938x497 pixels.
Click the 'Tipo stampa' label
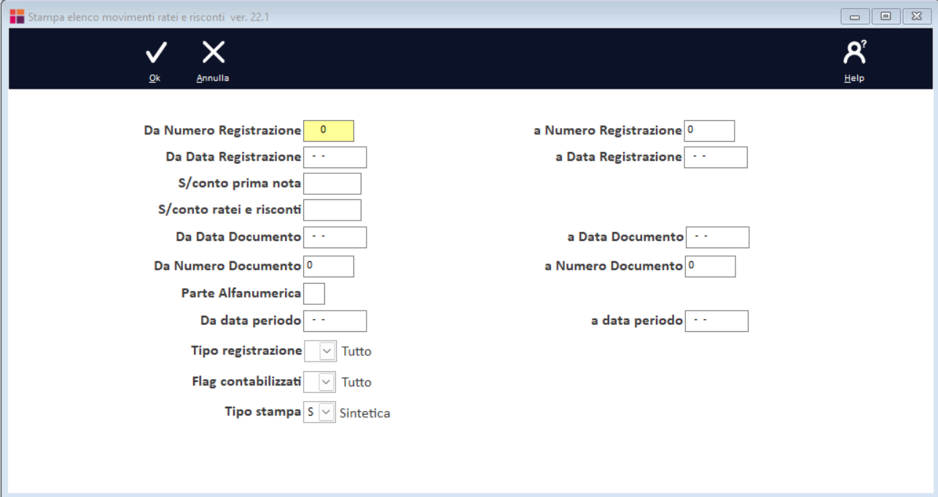tap(262, 411)
